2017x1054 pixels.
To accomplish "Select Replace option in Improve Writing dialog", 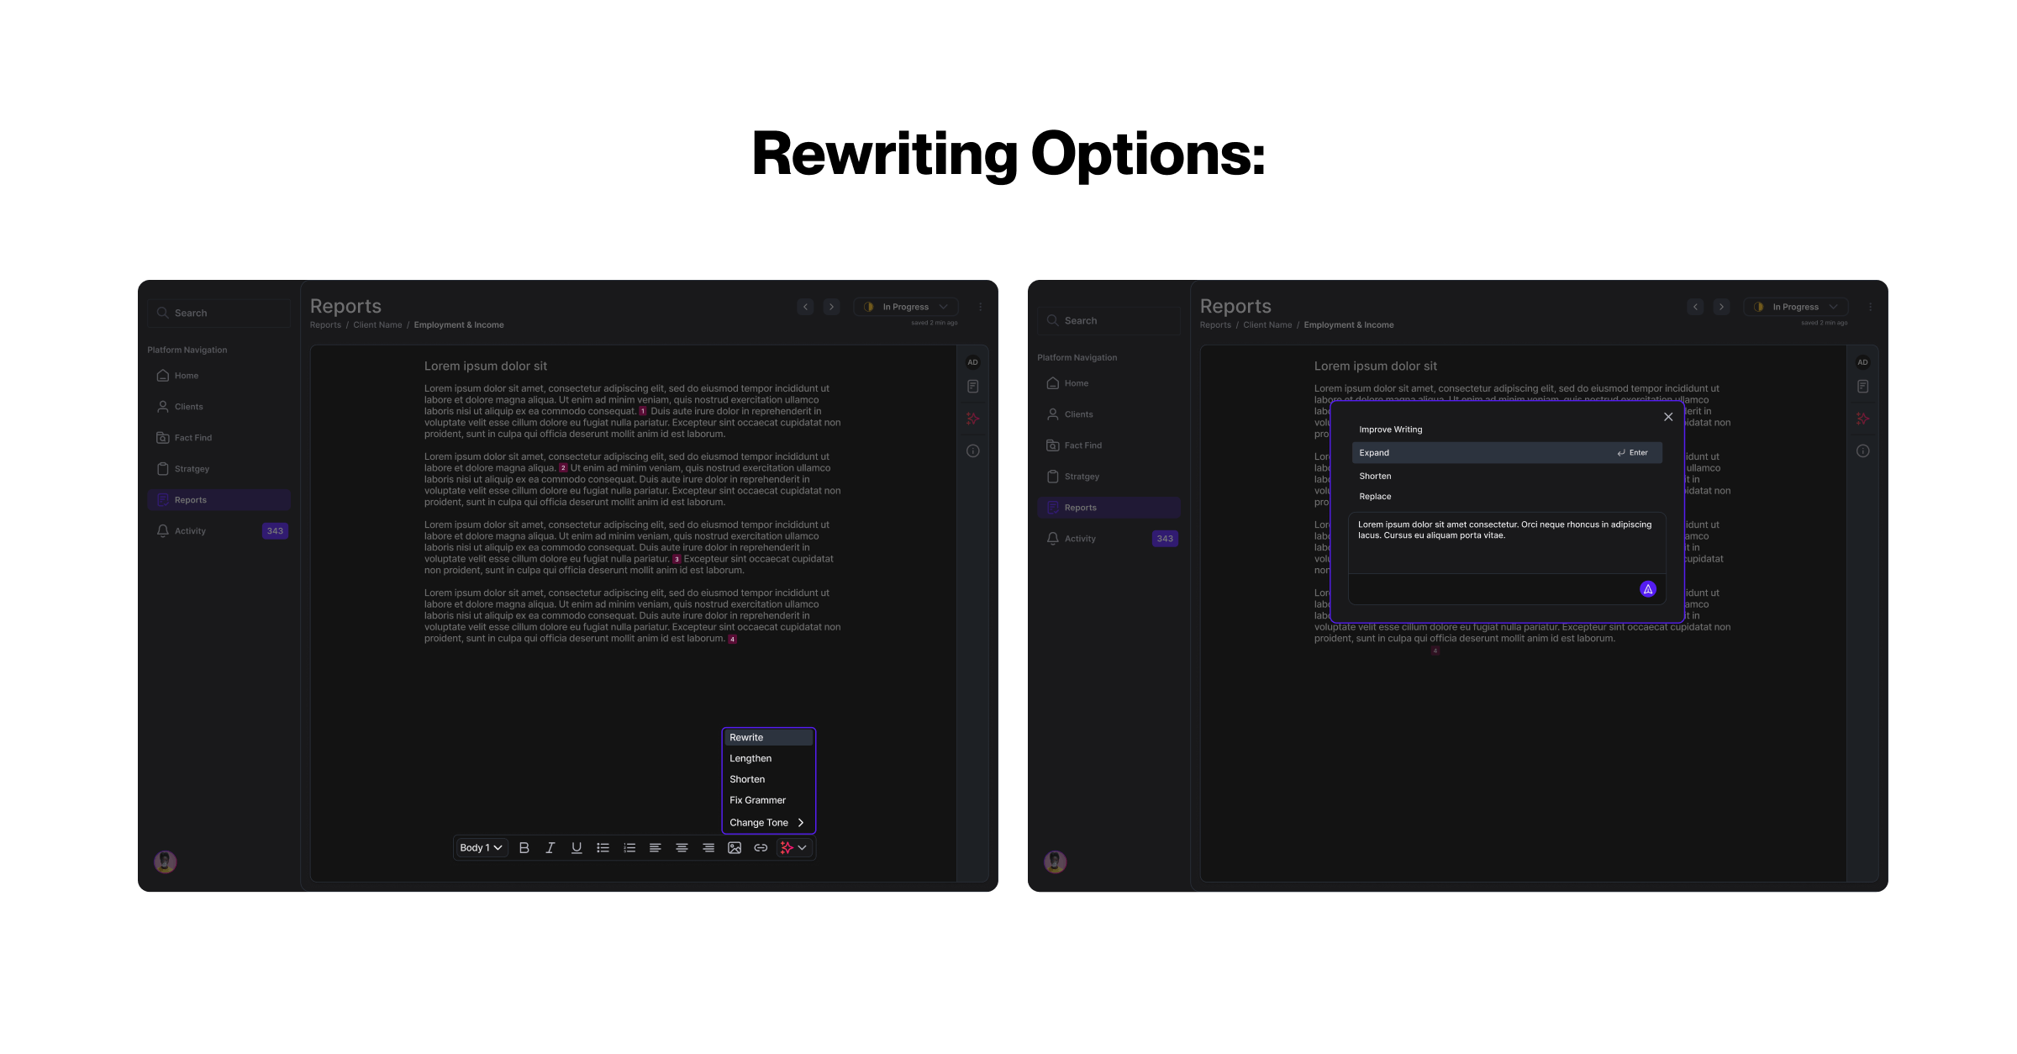I will click(x=1375, y=497).
